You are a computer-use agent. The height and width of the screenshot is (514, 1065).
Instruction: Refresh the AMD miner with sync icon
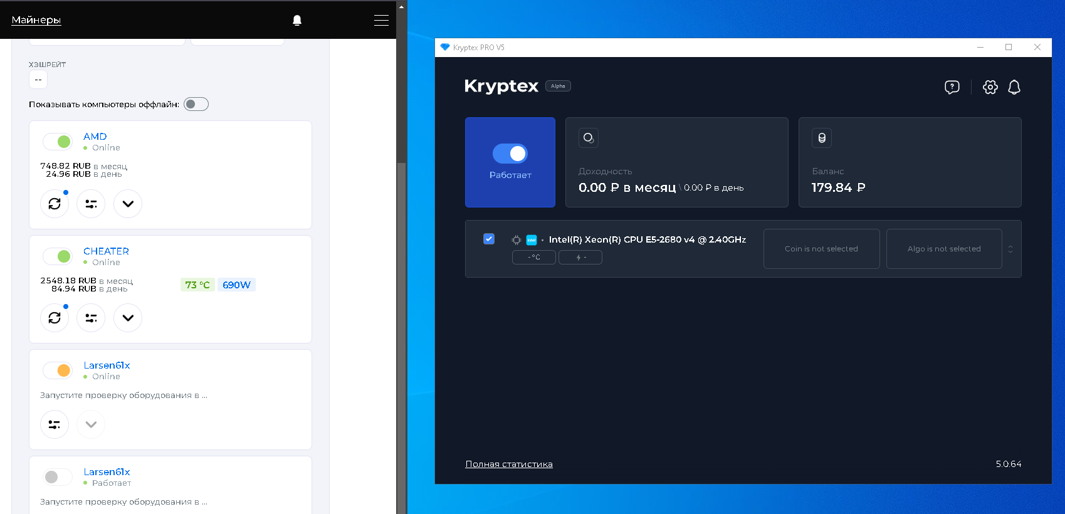click(x=55, y=204)
